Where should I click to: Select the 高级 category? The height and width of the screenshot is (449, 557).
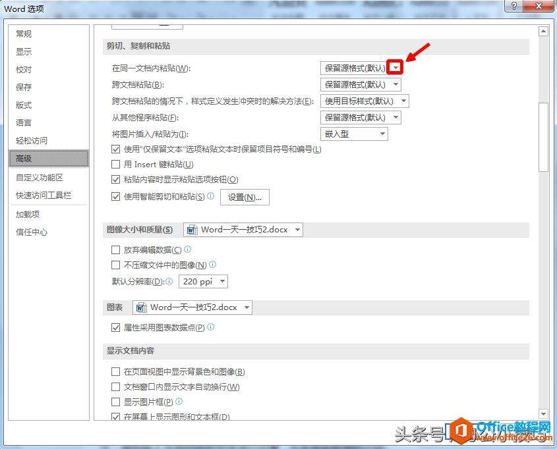pos(49,158)
